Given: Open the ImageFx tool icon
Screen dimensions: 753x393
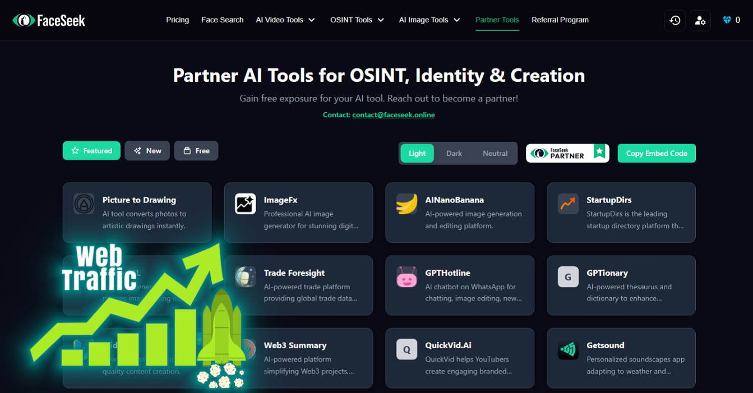Looking at the screenshot, I should click(x=245, y=204).
